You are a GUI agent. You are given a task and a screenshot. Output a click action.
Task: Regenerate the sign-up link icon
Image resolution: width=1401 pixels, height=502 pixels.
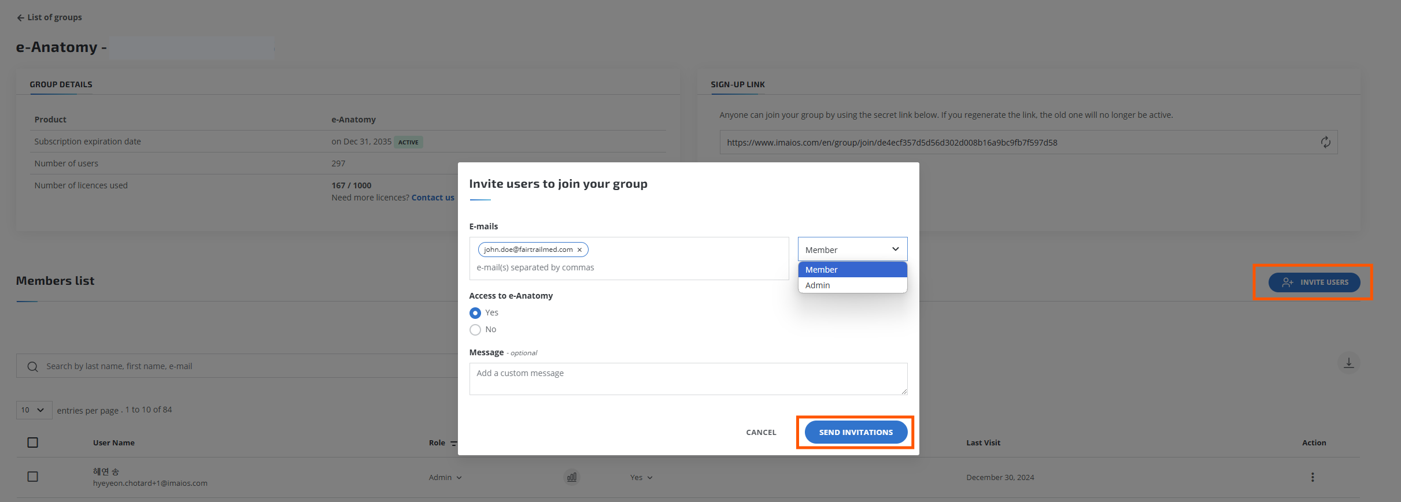[x=1325, y=142]
